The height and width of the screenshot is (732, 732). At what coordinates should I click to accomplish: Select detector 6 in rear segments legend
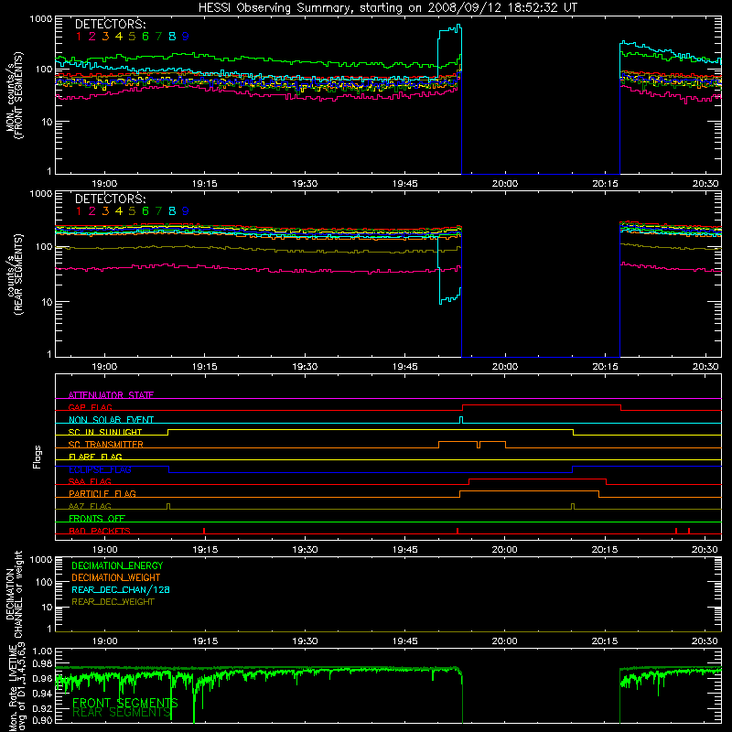tap(145, 211)
